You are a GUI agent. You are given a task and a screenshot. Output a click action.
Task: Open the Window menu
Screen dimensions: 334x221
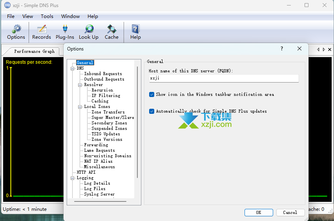point(71,16)
